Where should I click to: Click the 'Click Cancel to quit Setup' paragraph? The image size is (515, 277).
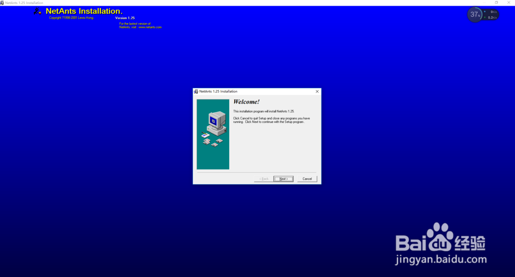click(271, 120)
